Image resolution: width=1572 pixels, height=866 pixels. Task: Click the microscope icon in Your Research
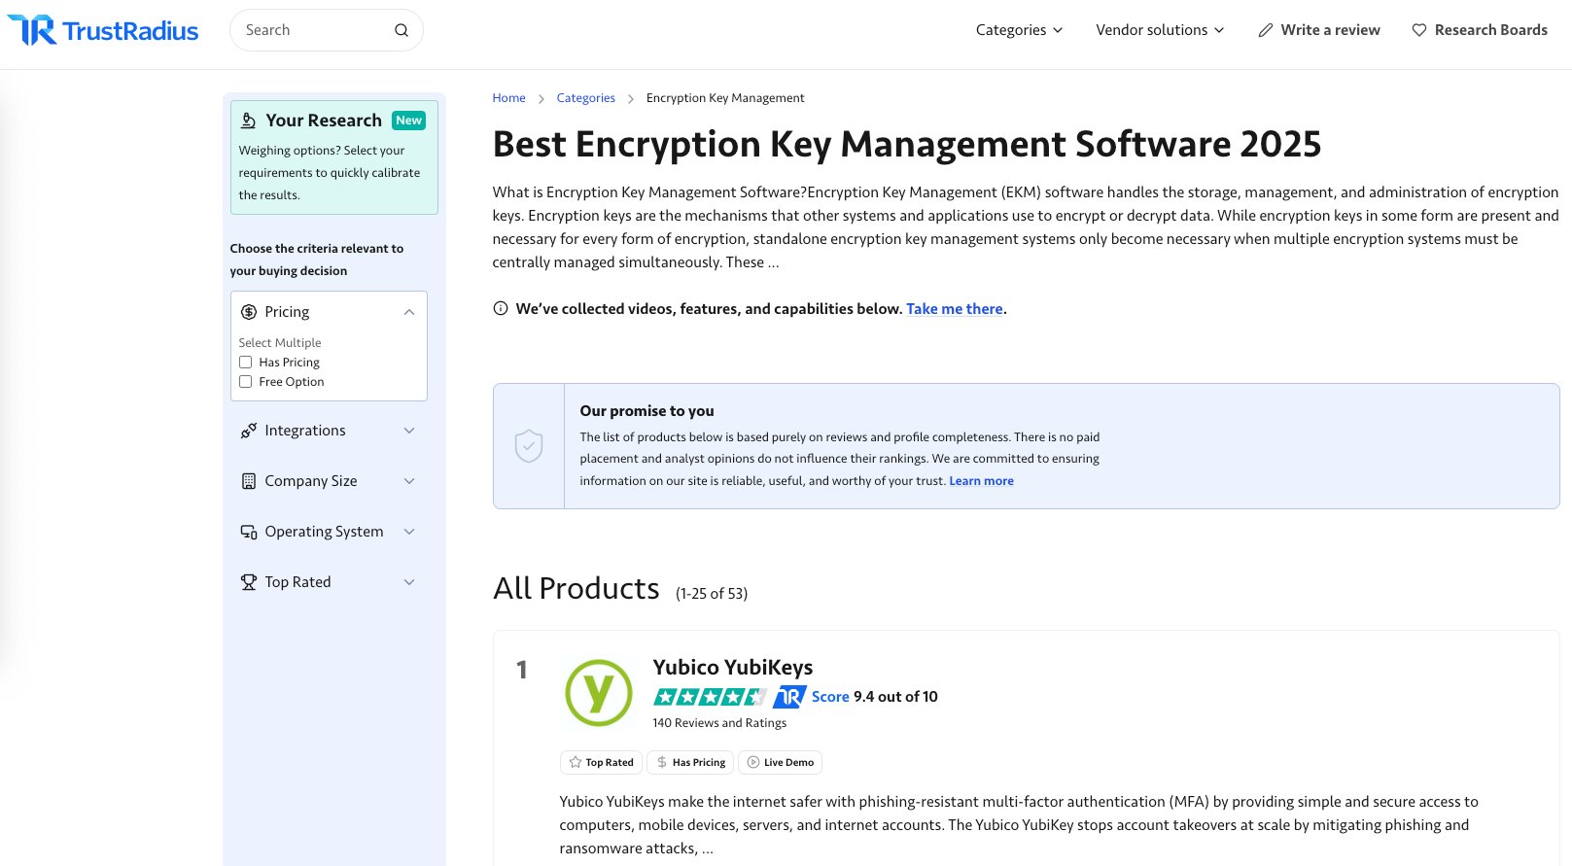pyautogui.click(x=249, y=121)
